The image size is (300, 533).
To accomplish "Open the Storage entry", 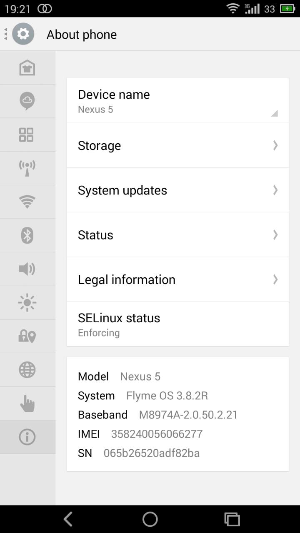I will pyautogui.click(x=177, y=146).
